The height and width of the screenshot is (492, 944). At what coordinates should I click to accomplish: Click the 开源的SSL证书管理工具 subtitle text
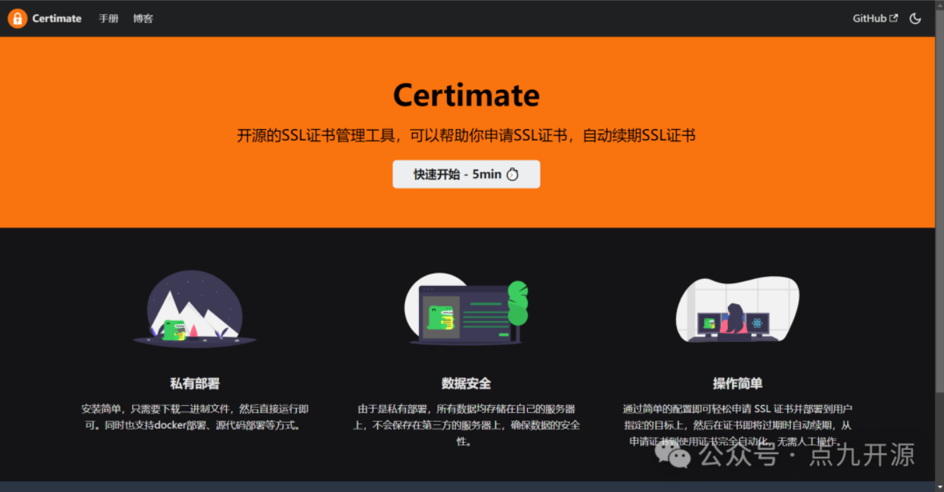coord(466,135)
